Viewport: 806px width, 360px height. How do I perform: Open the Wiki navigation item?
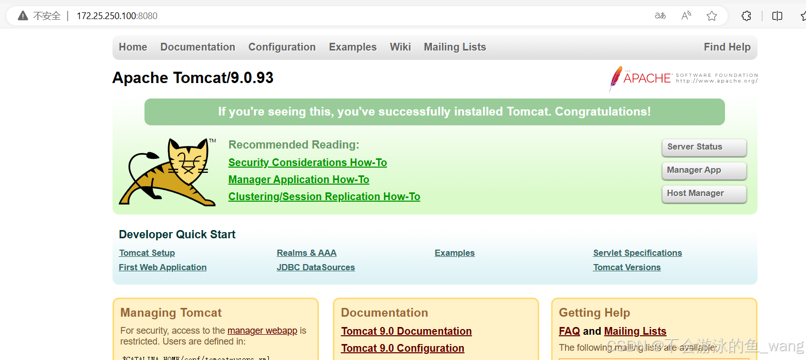[400, 47]
